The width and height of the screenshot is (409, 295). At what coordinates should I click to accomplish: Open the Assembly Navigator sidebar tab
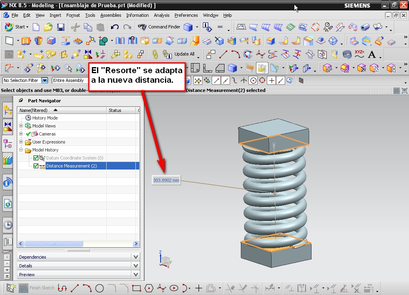point(8,110)
